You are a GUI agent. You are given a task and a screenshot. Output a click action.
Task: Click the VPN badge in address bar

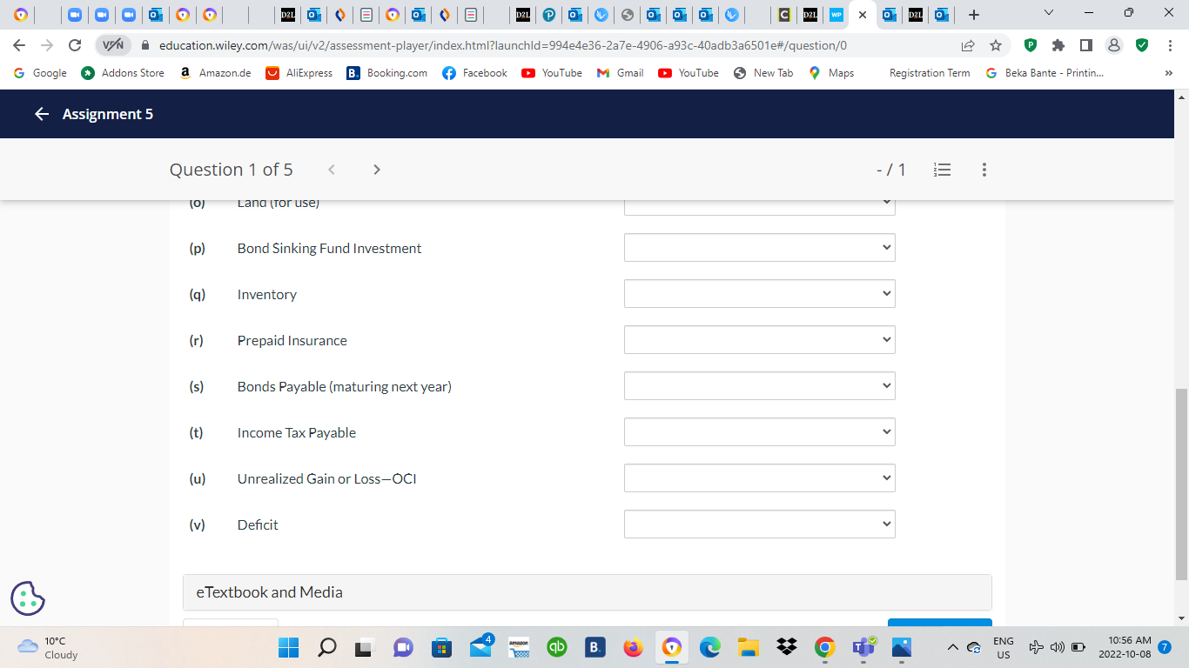pyautogui.click(x=113, y=45)
